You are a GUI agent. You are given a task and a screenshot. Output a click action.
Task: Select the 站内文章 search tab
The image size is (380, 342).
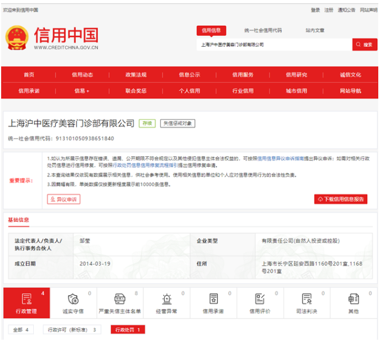tap(315, 30)
